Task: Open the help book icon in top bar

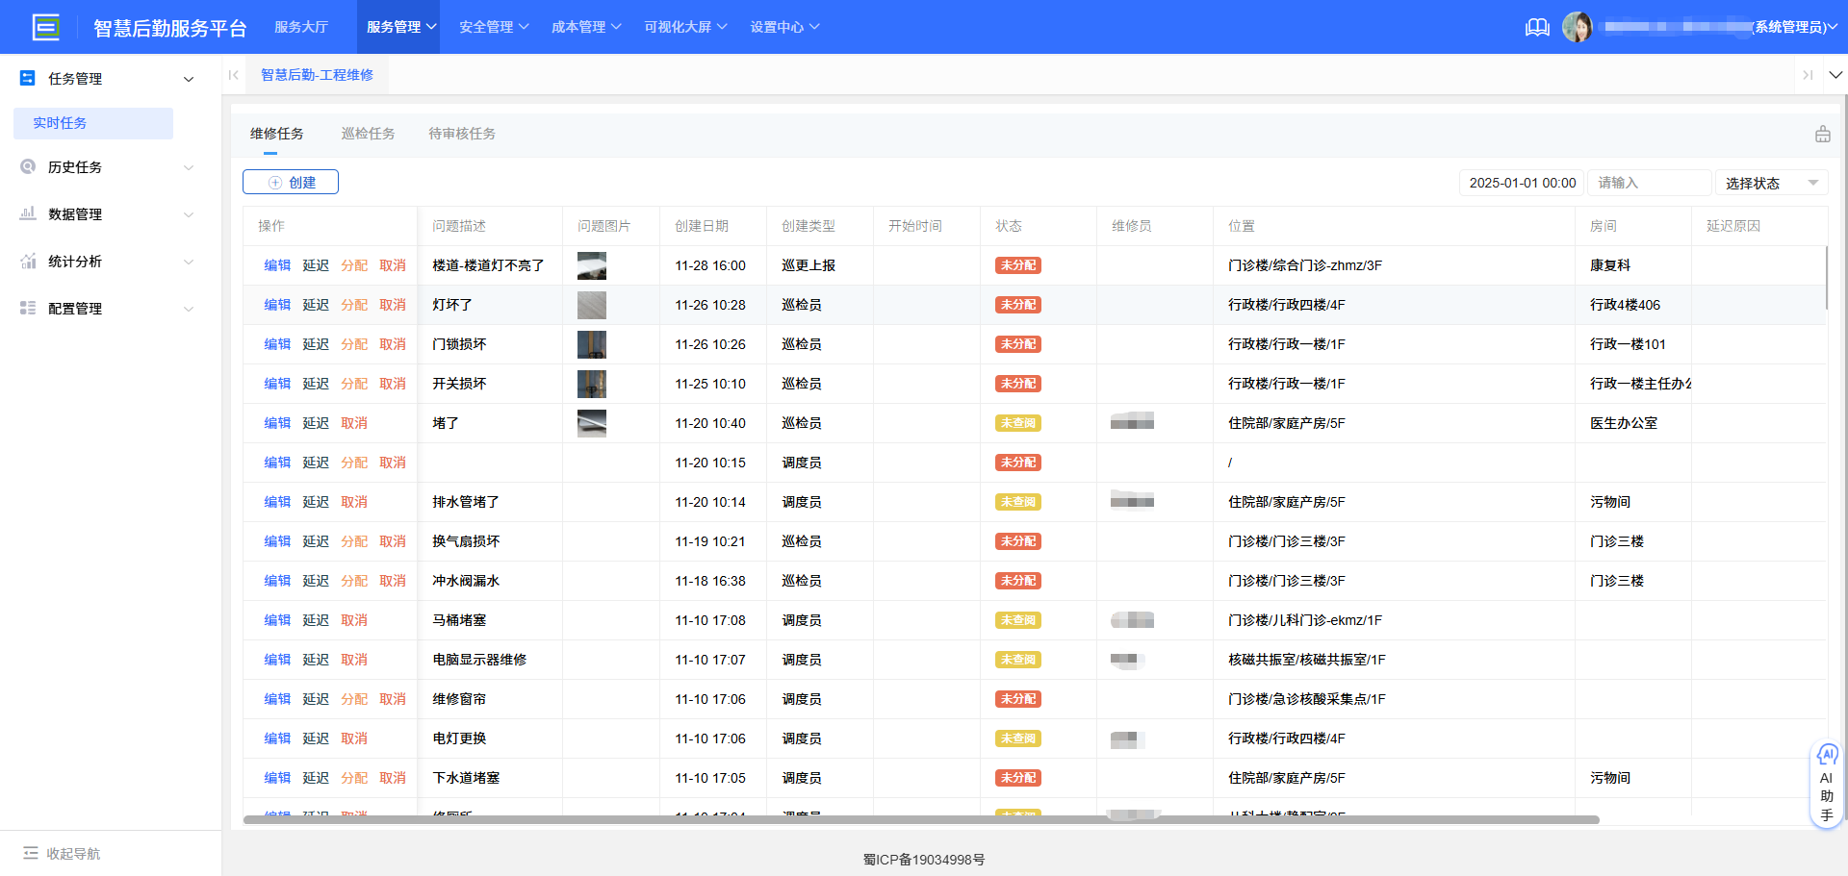Action: 1536,27
